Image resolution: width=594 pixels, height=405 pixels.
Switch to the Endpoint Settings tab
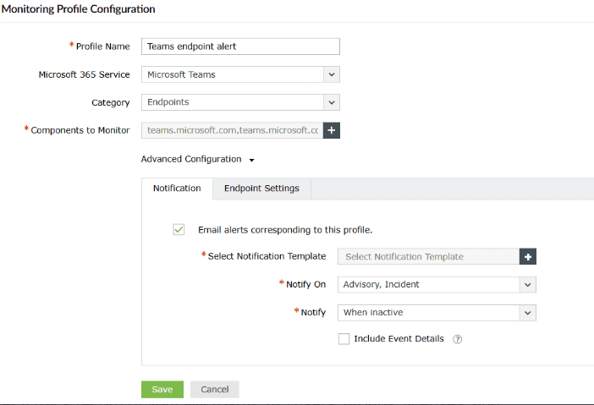click(261, 189)
